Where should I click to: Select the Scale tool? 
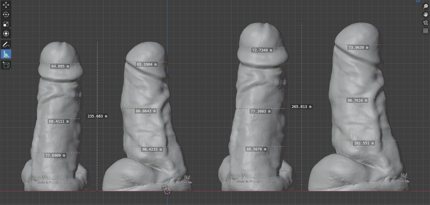pyautogui.click(x=6, y=24)
